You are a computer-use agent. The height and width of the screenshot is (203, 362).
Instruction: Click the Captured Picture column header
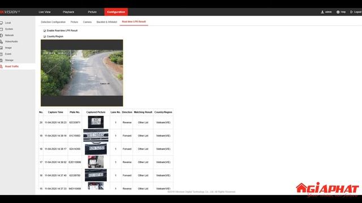coord(96,112)
